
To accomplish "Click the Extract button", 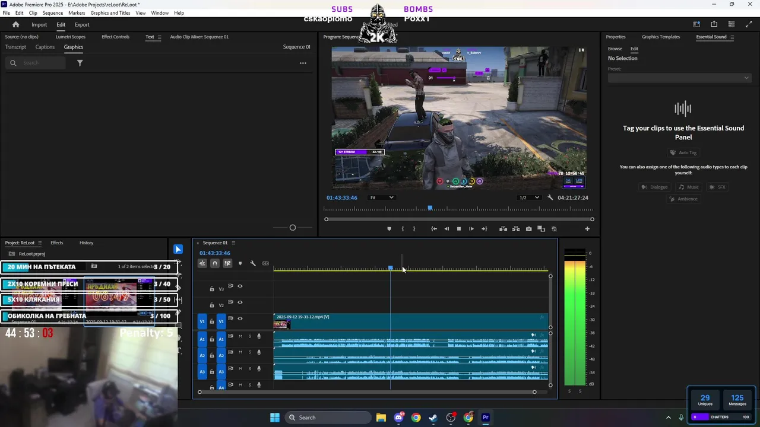I will point(516,229).
